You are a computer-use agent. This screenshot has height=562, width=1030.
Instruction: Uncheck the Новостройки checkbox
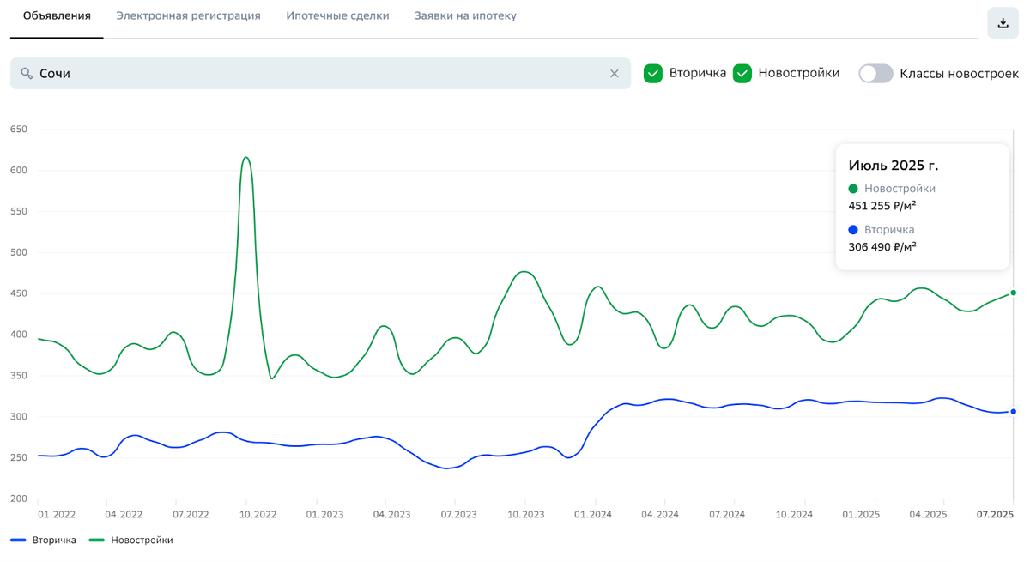(x=742, y=73)
